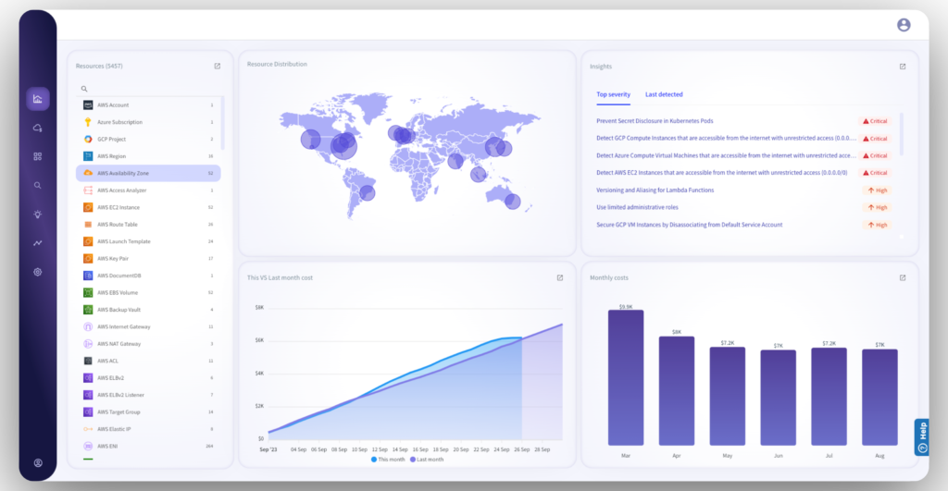Screen dimensions: 948x491
Task: Toggle the This month legend series
Action: [x=388, y=460]
